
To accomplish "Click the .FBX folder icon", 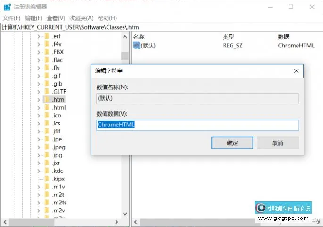I will point(47,52).
